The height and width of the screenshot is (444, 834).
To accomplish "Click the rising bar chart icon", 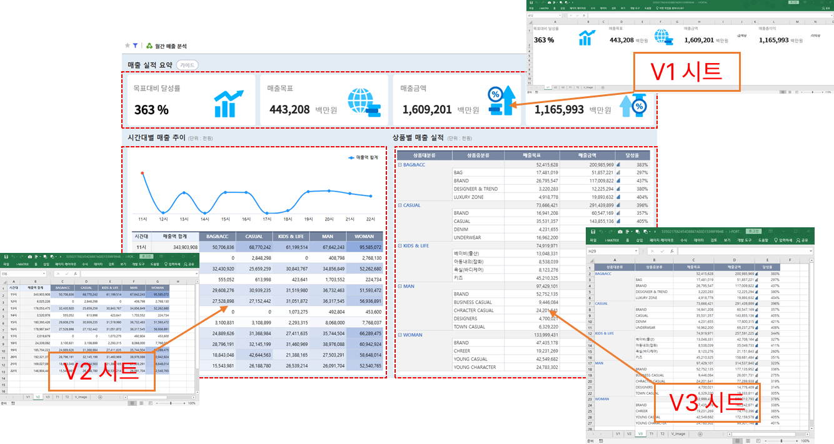I will tap(228, 104).
